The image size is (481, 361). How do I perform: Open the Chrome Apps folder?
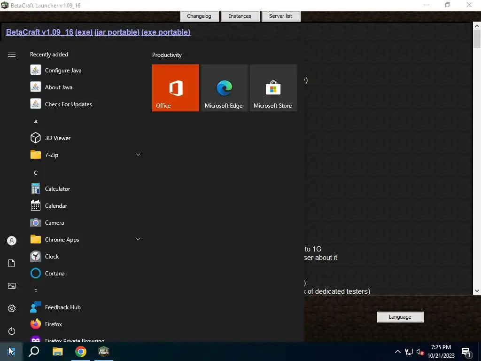85,239
